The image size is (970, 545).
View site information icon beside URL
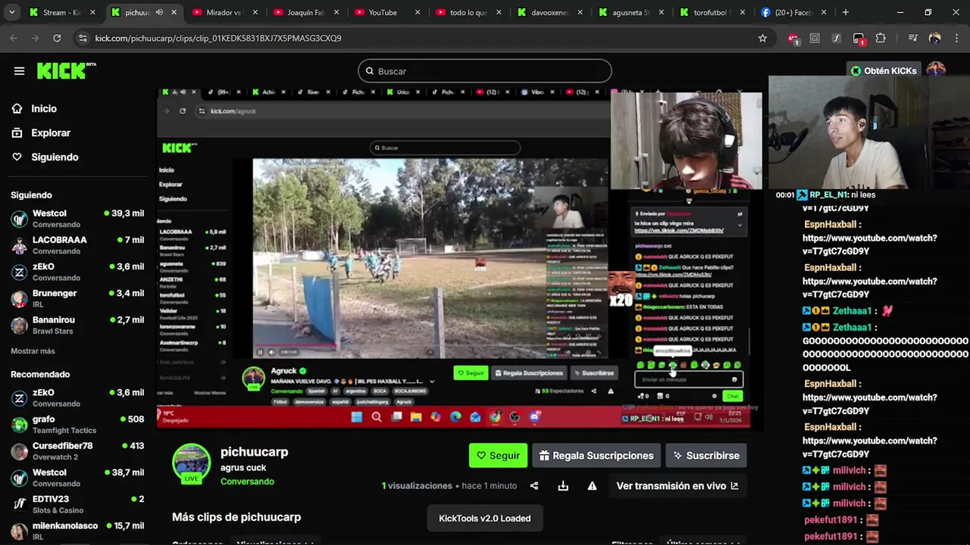[83, 38]
